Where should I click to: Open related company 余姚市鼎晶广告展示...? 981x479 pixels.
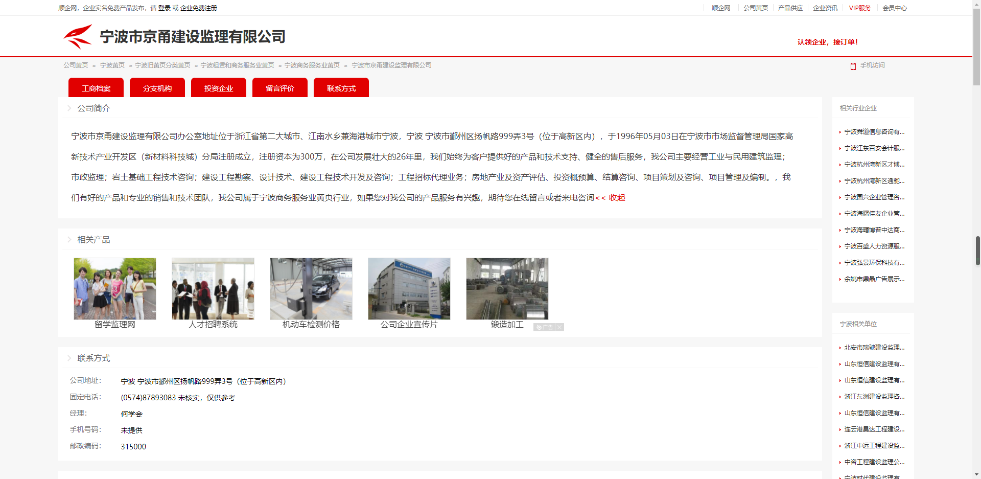point(874,279)
